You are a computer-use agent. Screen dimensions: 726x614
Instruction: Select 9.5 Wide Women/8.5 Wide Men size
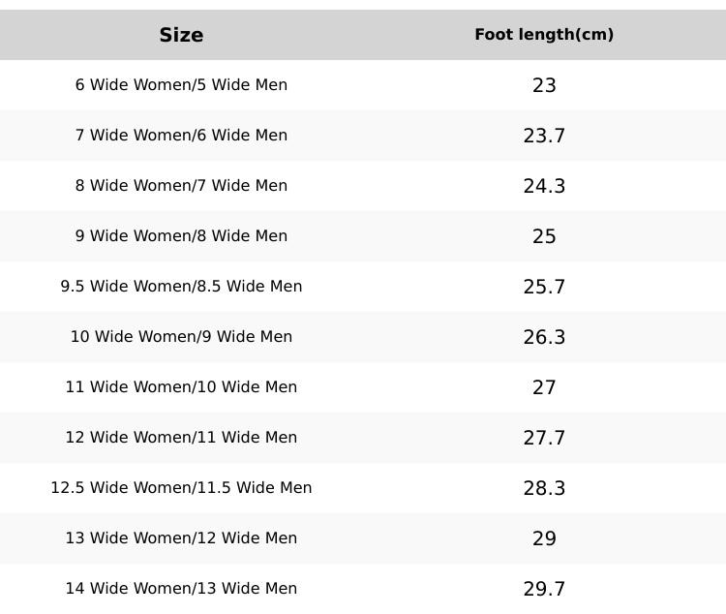tap(181, 287)
